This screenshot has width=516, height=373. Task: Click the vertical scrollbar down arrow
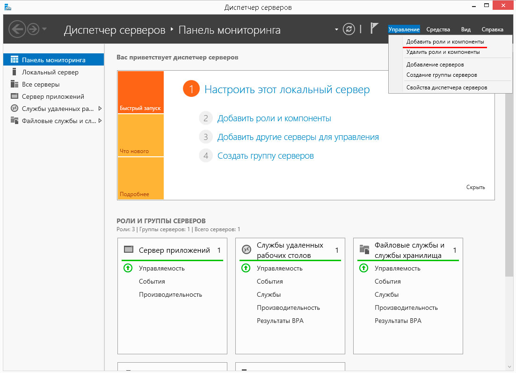509,366
